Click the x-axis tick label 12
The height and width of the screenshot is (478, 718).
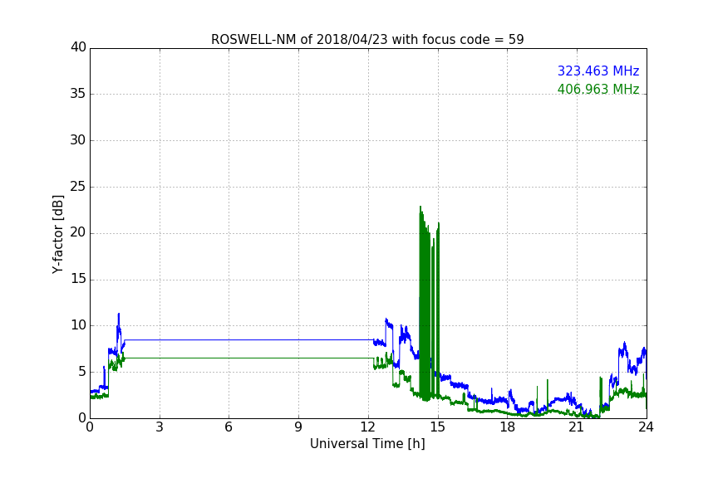(367, 427)
